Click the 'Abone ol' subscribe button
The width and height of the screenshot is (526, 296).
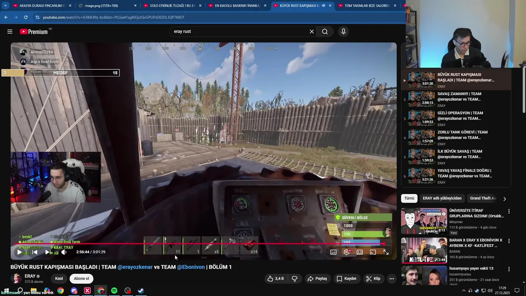pos(81,279)
